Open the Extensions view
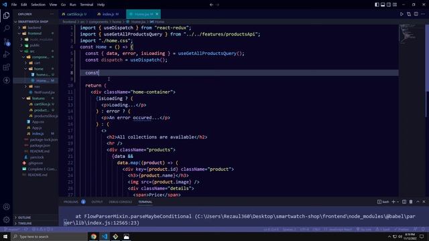The height and width of the screenshot is (241, 429). (6, 67)
